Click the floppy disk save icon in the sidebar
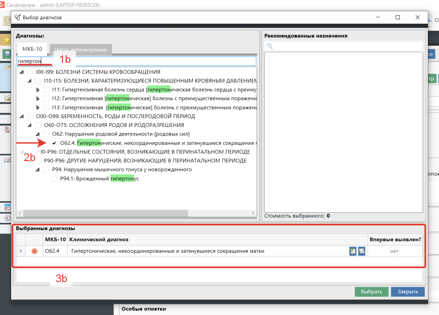Image resolution: width=439 pixels, height=315 pixels. [7, 53]
